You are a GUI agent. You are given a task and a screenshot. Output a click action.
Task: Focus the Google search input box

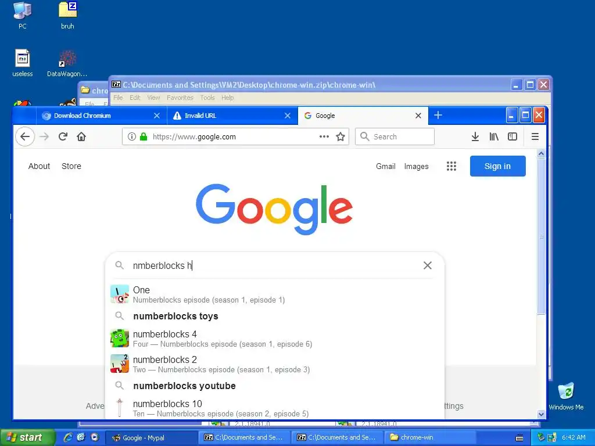click(273, 265)
